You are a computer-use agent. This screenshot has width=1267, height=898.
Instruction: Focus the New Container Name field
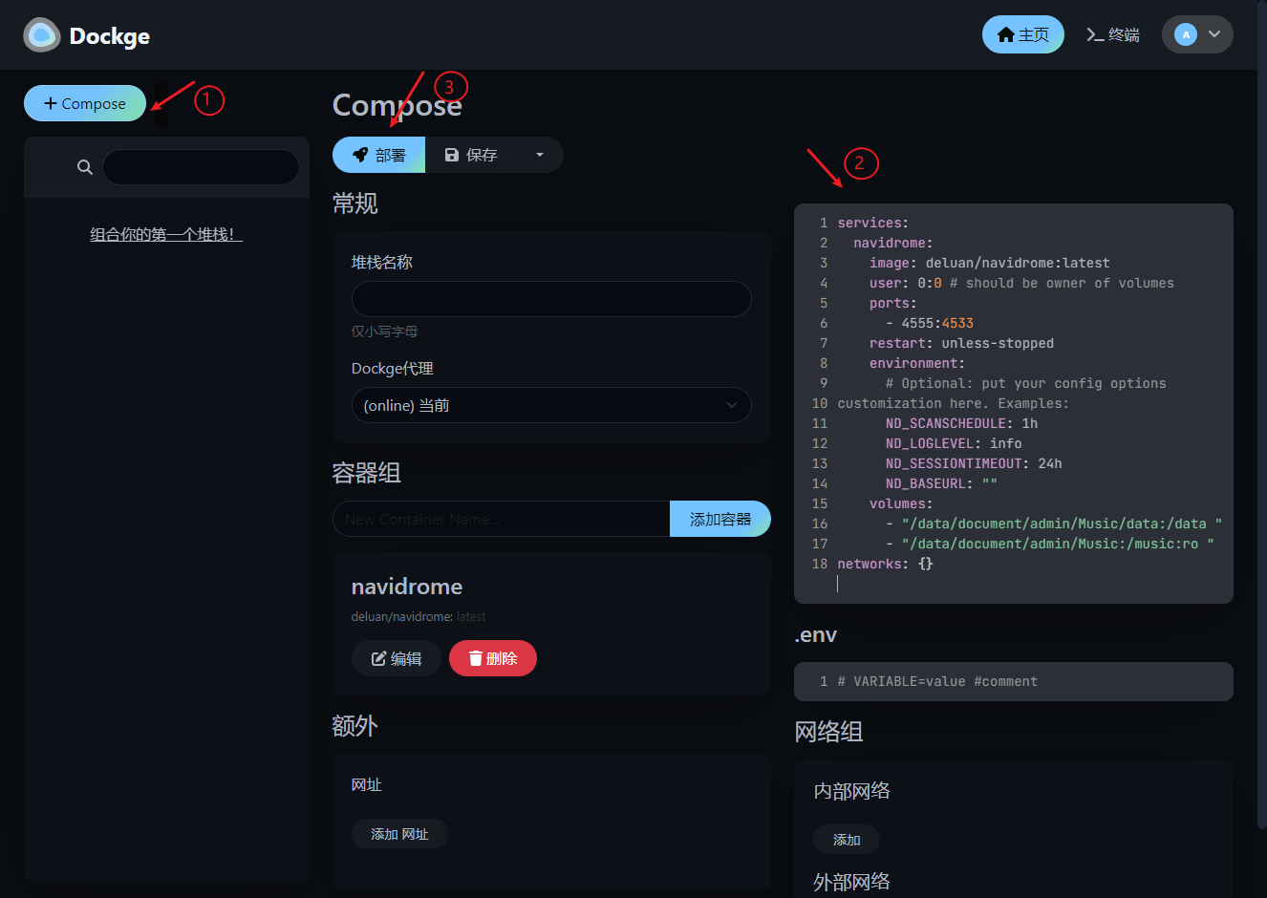501,519
